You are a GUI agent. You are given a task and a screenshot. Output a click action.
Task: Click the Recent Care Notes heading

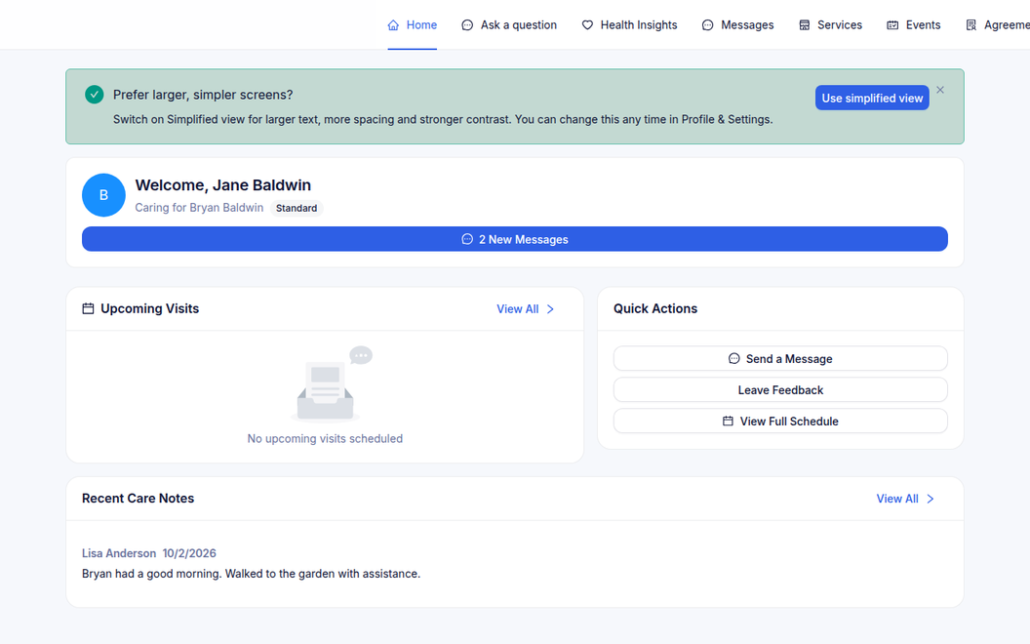tap(138, 498)
